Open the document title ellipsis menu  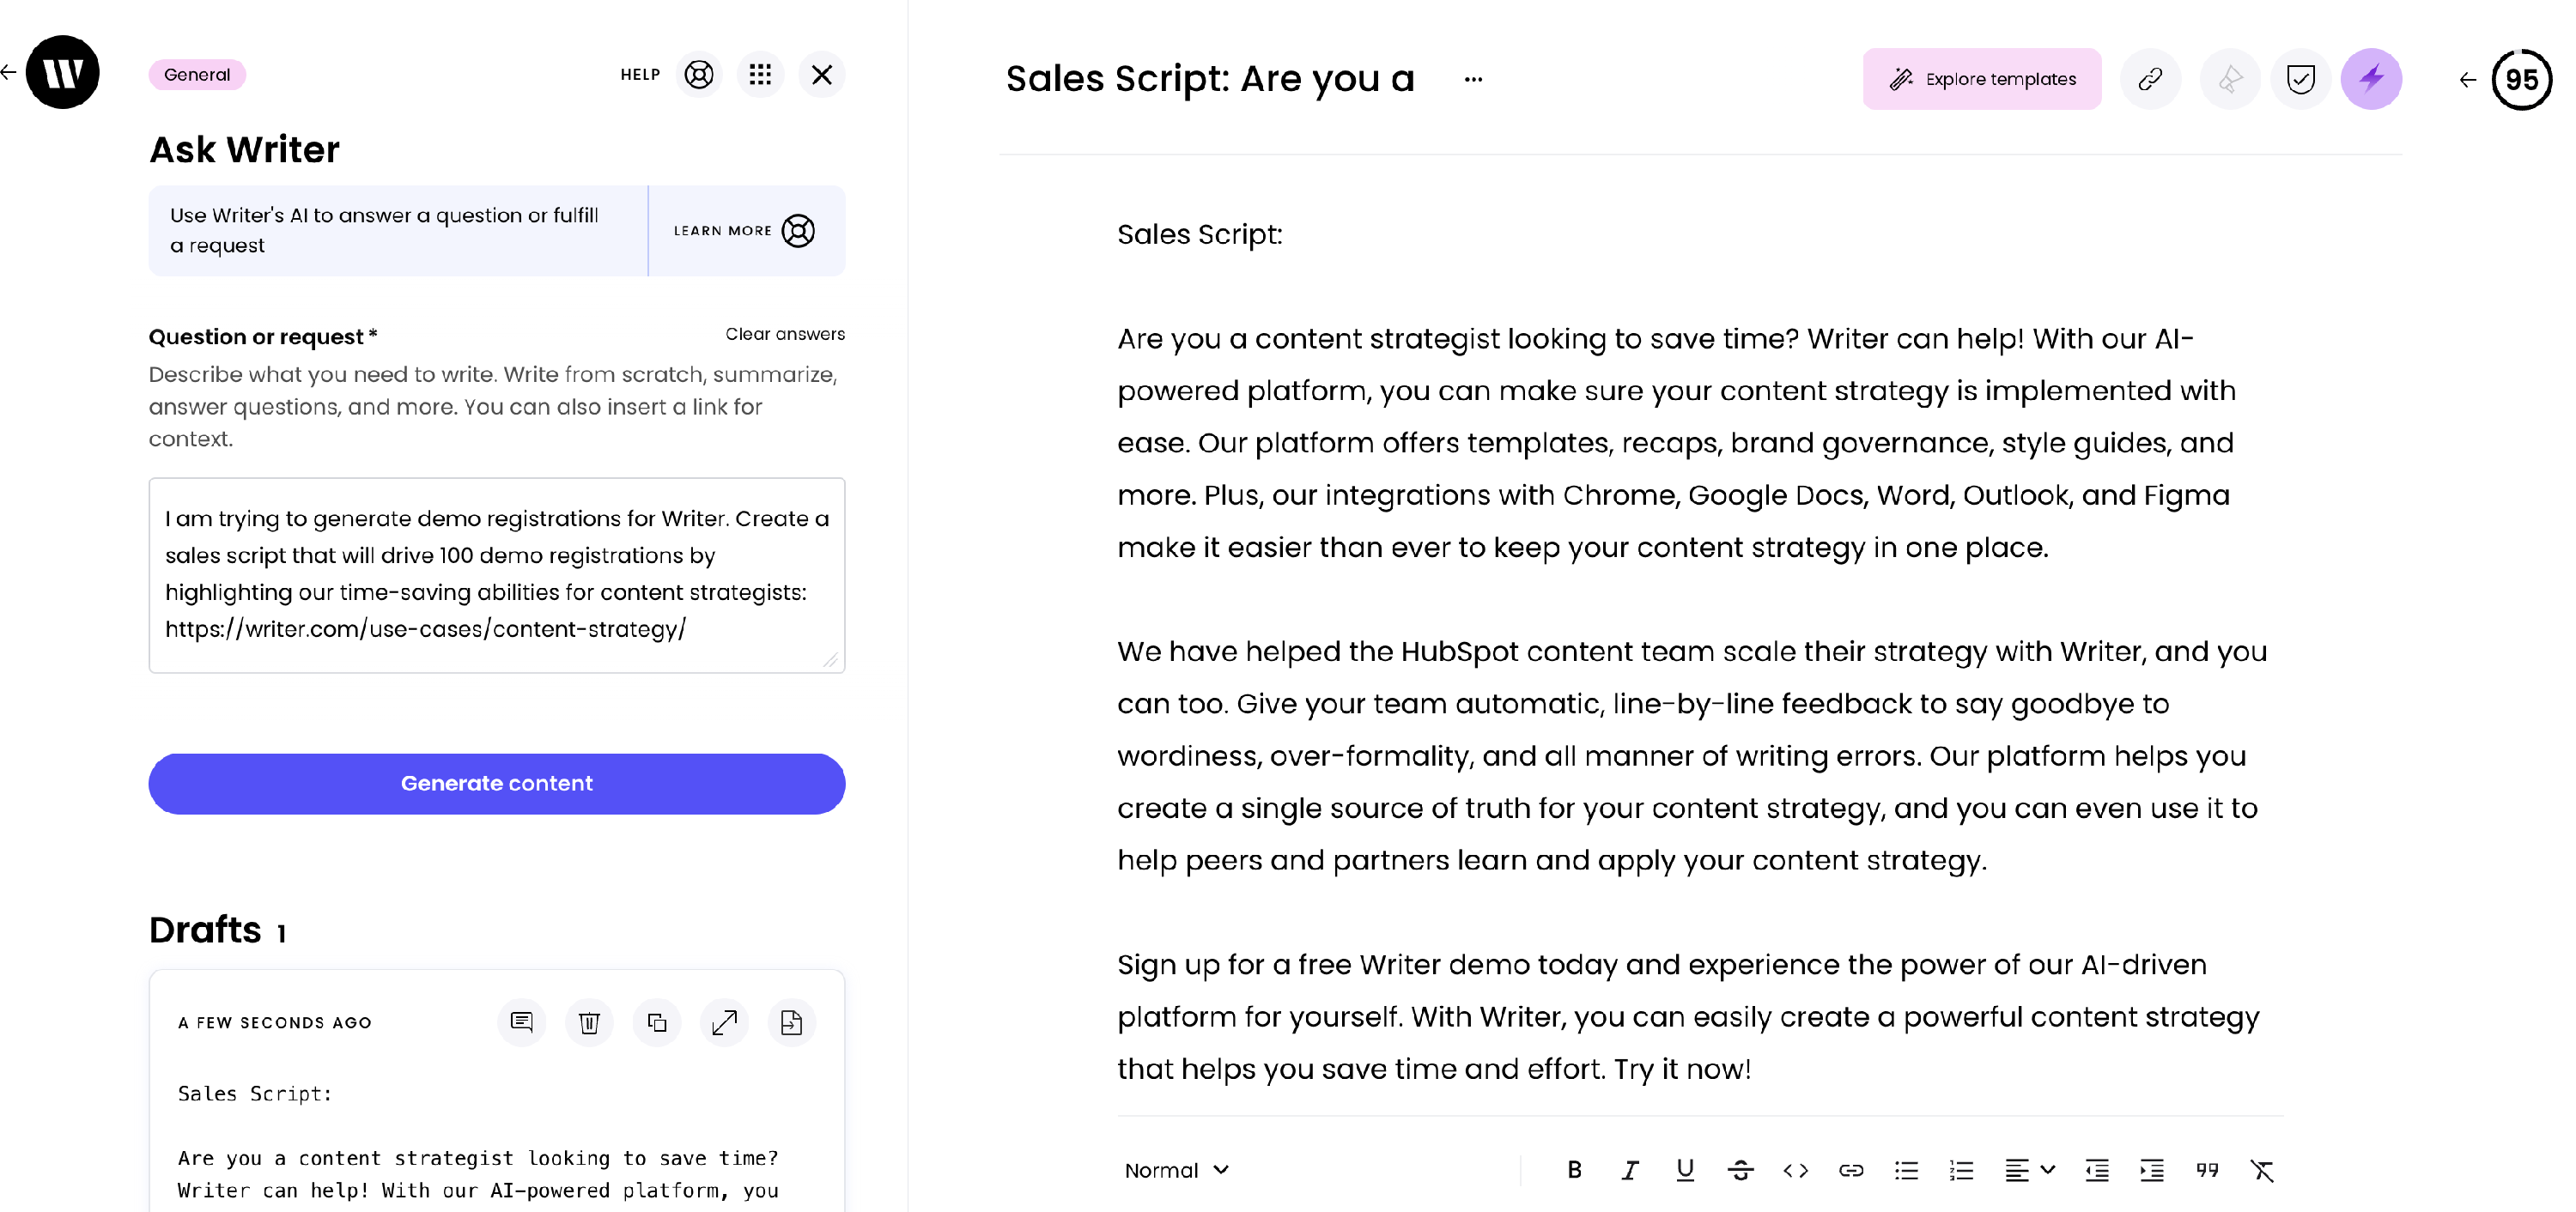(x=1473, y=79)
